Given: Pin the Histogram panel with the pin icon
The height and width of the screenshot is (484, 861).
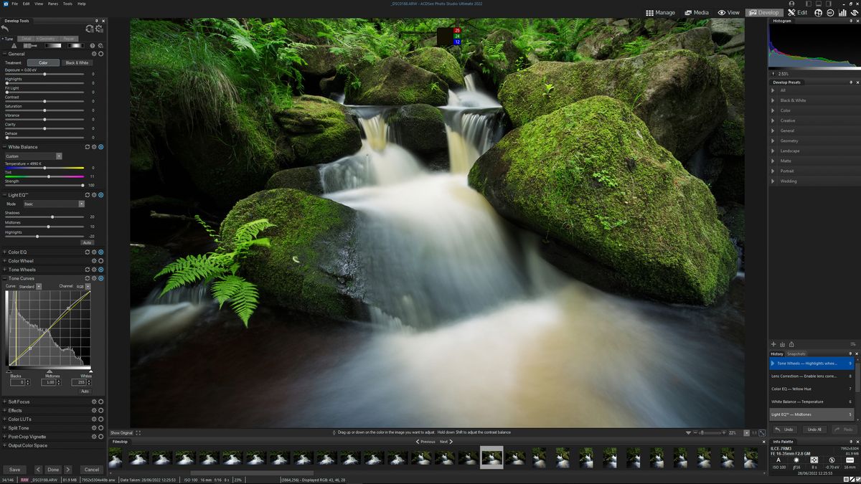Looking at the screenshot, I should click(850, 20).
